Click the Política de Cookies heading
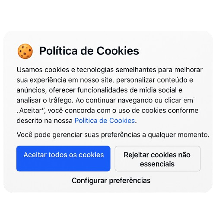This screenshot has height=216, width=216. (x=89, y=51)
